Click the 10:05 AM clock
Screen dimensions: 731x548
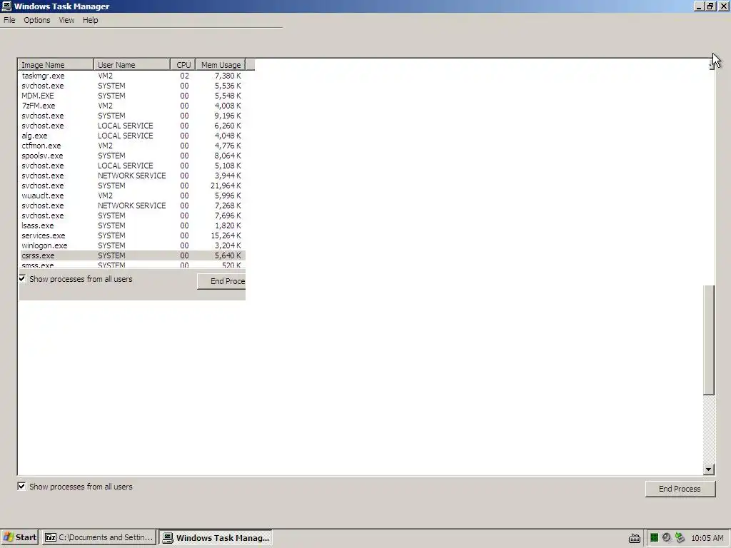pos(707,538)
